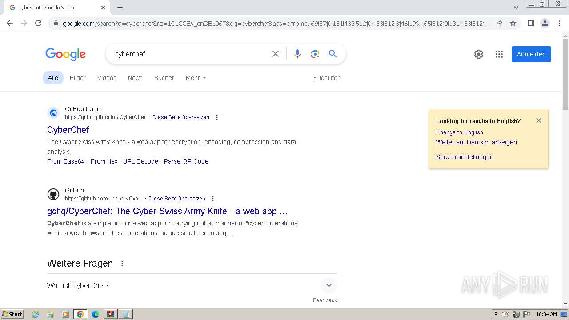Viewport: 569px width, 320px height.
Task: Click the Anmelden sign-in button
Action: pos(531,54)
